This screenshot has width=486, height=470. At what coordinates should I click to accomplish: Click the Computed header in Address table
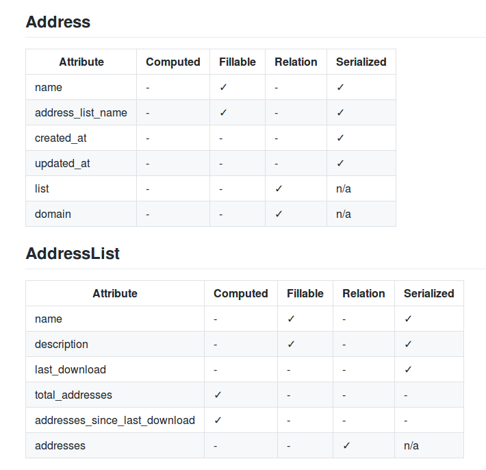tap(173, 62)
